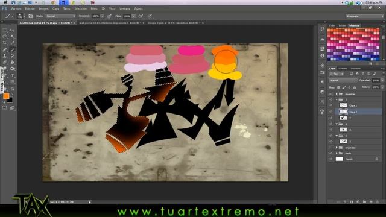Image resolution: width=386 pixels, height=217 pixels.
Task: Open the brush panel toggle in options bar
Action: pos(31,16)
